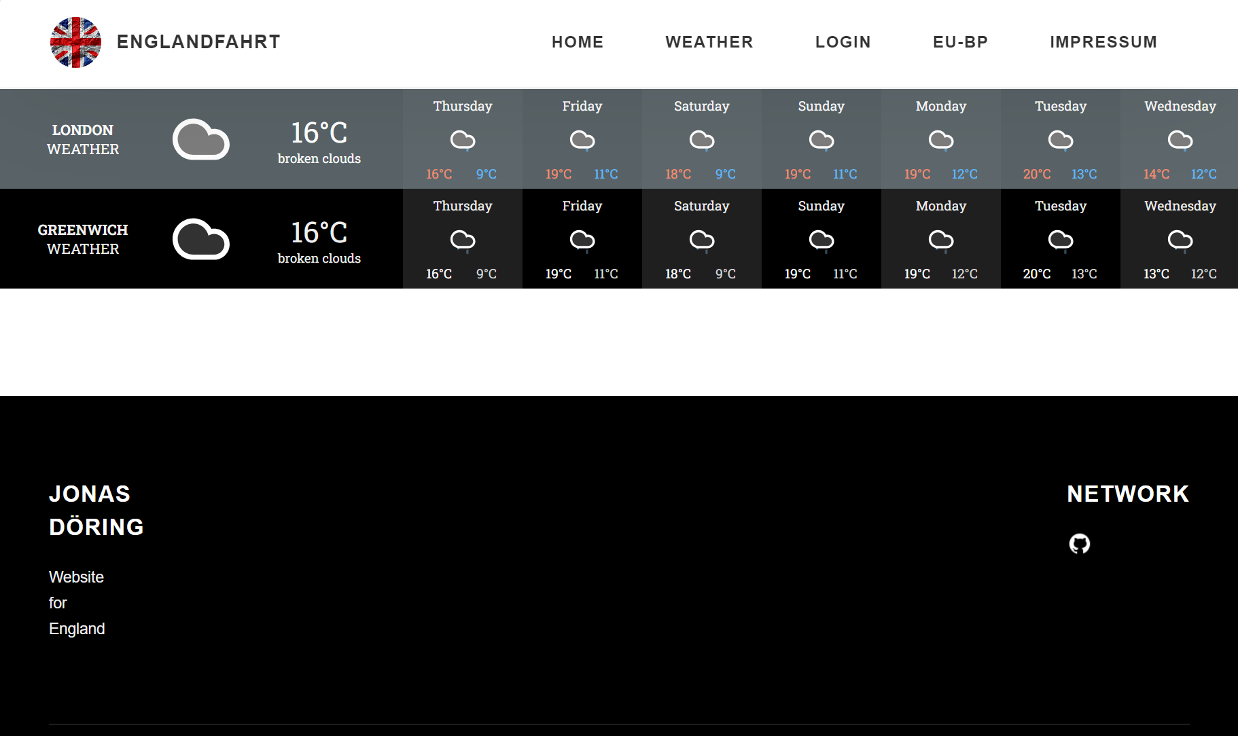Click Greenwich's large current weather cloud icon
The image size is (1238, 736).
click(x=201, y=239)
